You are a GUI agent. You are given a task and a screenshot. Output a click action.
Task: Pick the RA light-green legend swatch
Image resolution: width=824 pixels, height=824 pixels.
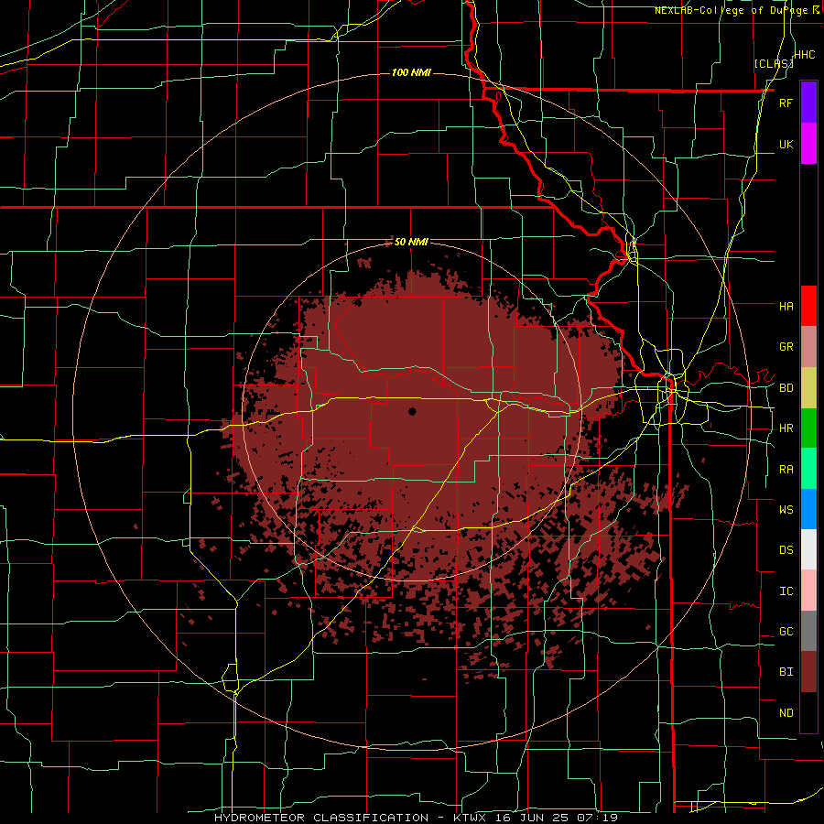pos(808,469)
